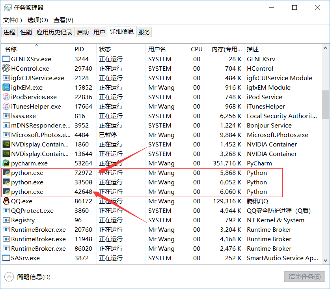Click the lsass.exe process icon
The height and width of the screenshot is (289, 330).
pyautogui.click(x=6, y=116)
